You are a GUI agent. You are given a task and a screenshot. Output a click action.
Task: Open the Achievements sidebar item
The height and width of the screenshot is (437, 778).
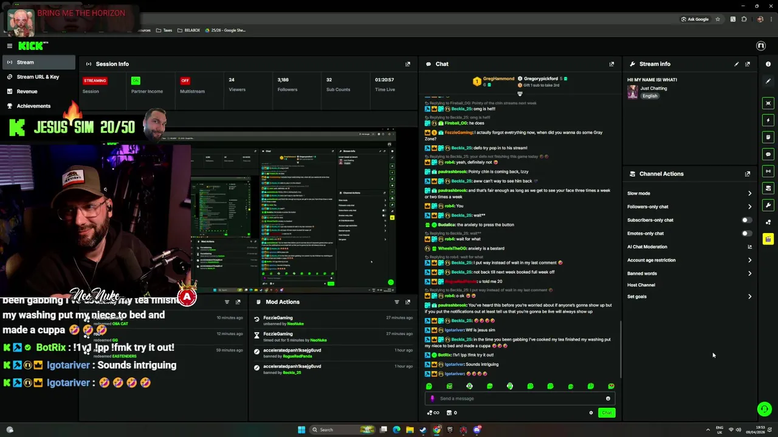click(x=38, y=106)
